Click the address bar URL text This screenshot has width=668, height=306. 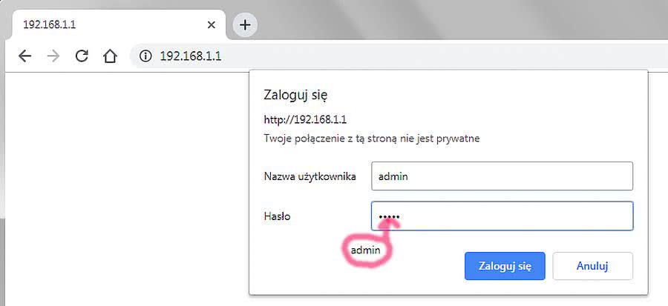191,56
